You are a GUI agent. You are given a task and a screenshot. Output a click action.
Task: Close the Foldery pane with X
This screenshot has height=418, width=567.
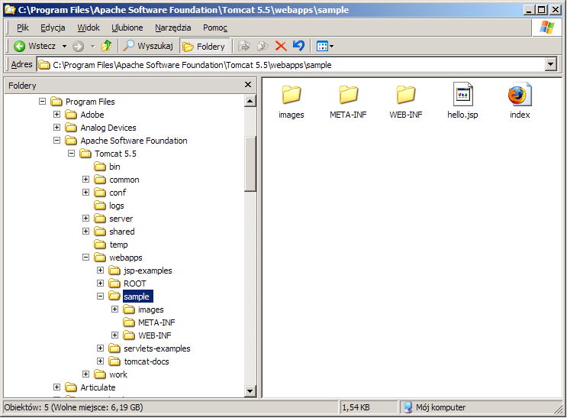pyautogui.click(x=248, y=85)
